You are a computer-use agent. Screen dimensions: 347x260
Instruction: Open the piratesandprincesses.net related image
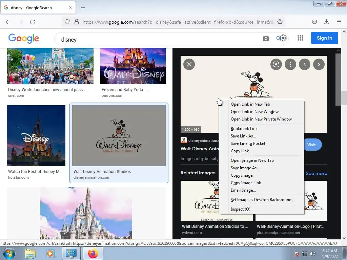coord(316,201)
